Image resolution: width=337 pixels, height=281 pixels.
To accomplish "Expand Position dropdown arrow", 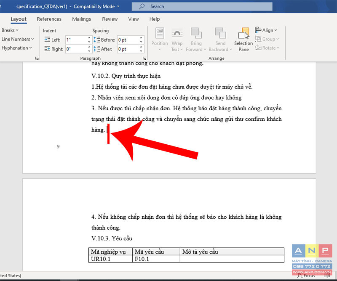I will click(160, 50).
